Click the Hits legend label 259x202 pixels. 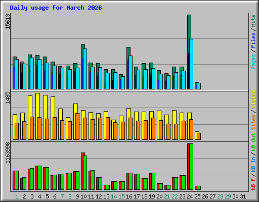(253, 21)
